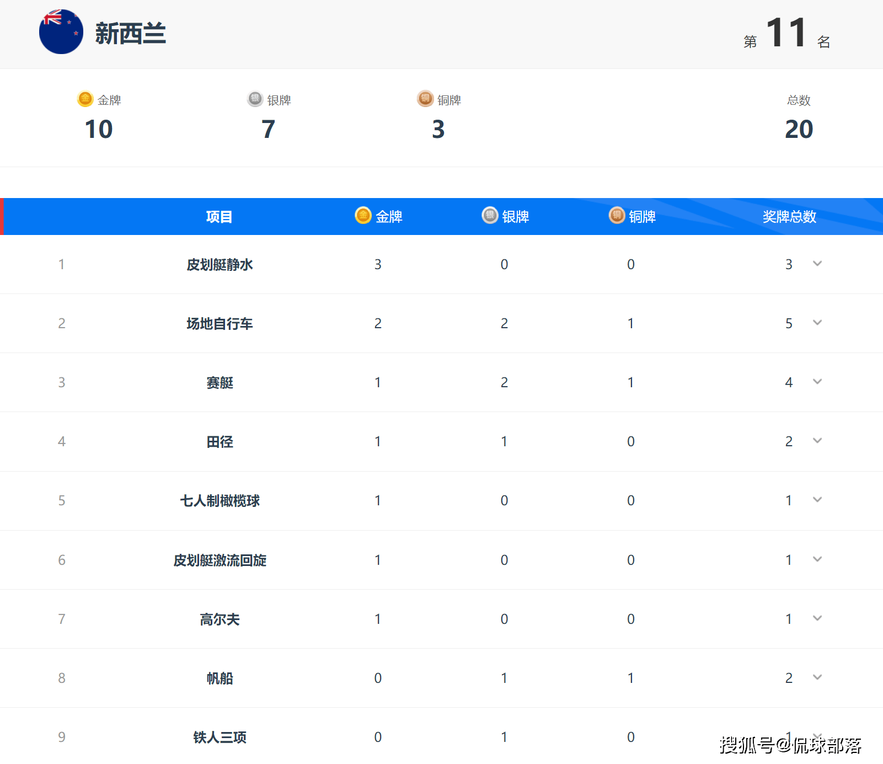Screen dimensions: 883x764
Task: Click the 总数 label in summary
Action: [x=799, y=100]
